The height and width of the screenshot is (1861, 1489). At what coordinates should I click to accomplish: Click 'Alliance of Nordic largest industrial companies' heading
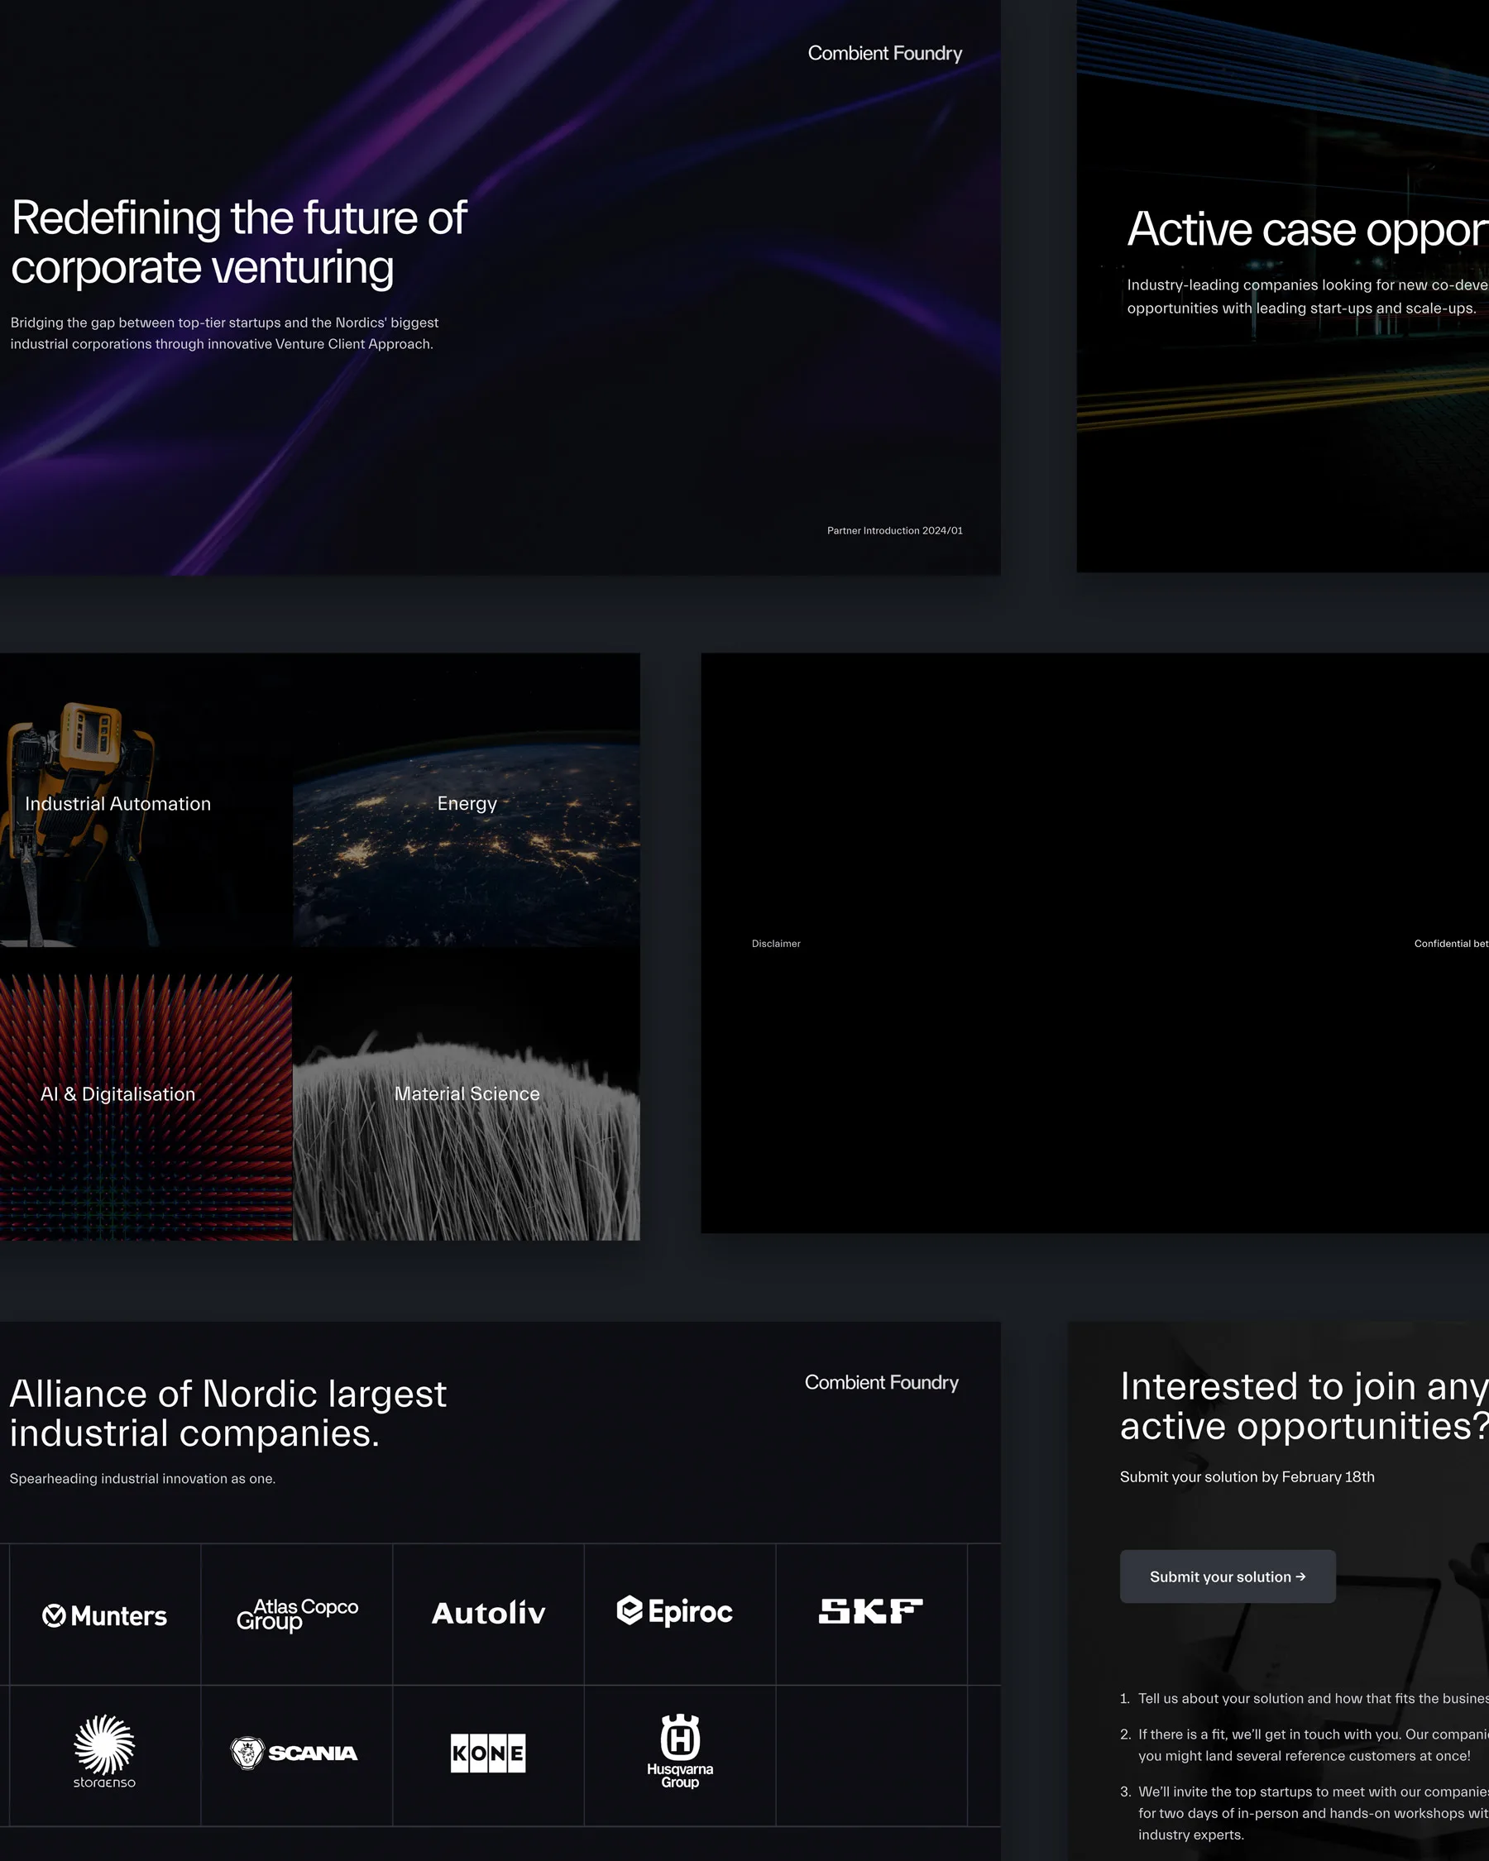tap(227, 1413)
